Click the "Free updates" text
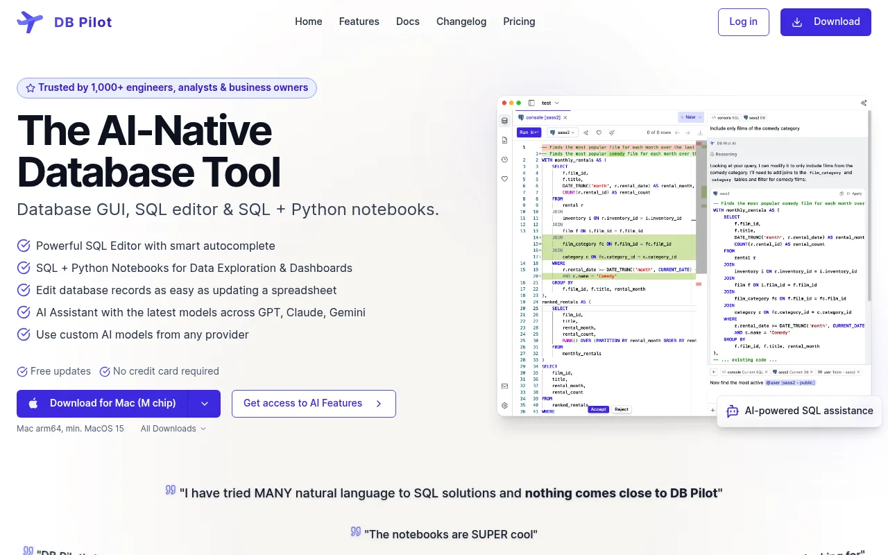Viewport: 888px width, 555px height. (x=60, y=371)
